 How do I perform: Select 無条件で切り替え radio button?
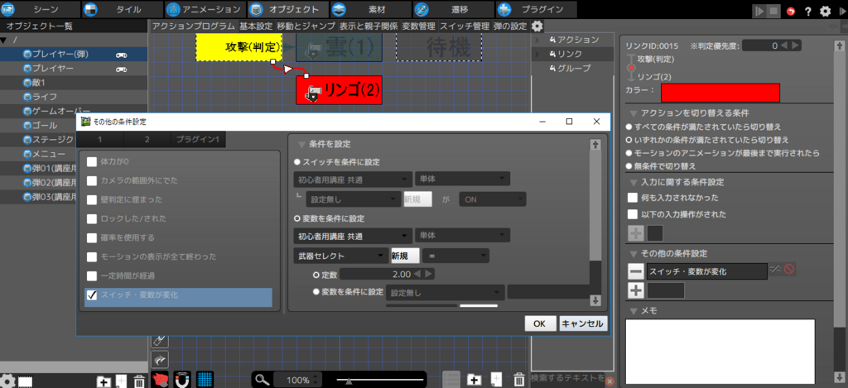[629, 166]
